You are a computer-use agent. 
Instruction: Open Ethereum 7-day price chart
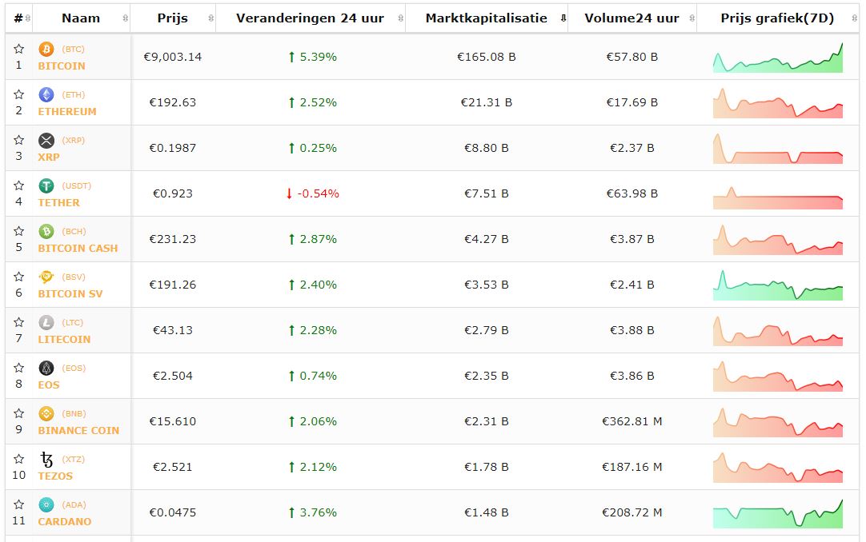pyautogui.click(x=778, y=104)
